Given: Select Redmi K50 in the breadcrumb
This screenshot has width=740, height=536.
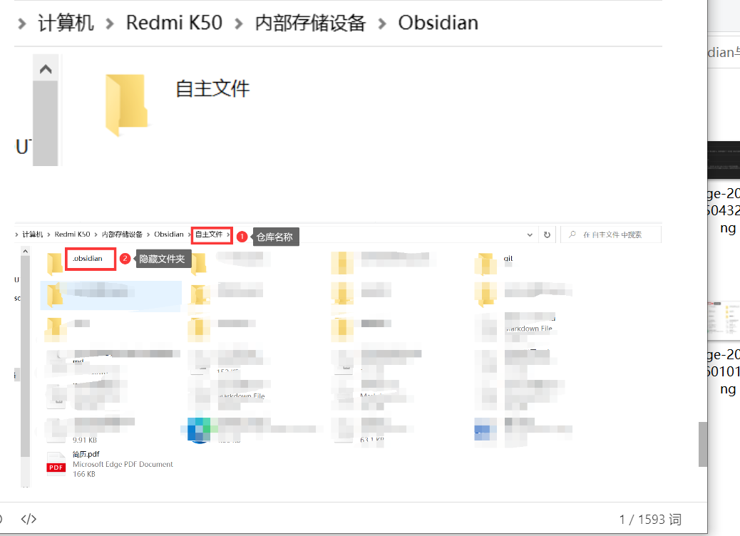Looking at the screenshot, I should (x=174, y=22).
